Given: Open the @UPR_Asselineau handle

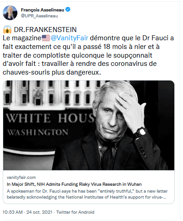Looking at the screenshot, I should [39, 16].
